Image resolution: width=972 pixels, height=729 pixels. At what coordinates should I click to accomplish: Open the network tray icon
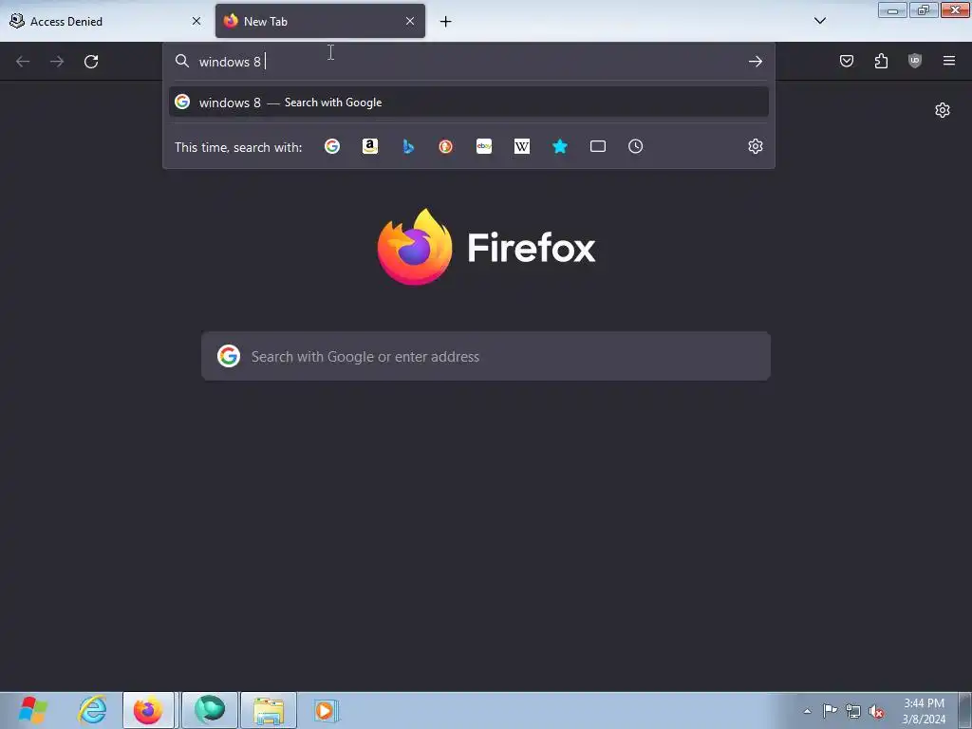point(853,711)
